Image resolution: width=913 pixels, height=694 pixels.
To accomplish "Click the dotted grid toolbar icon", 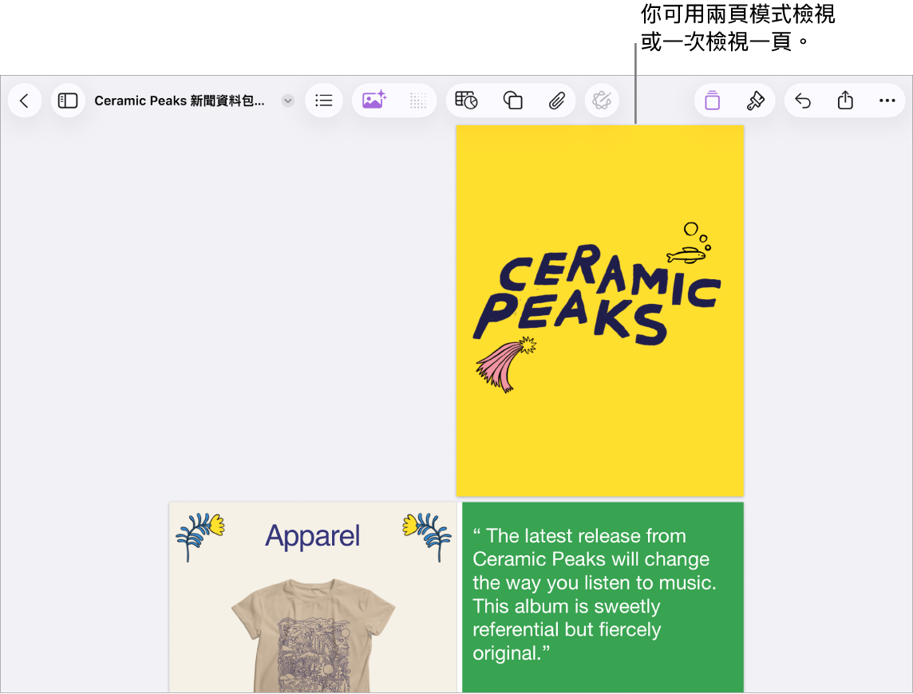I will [417, 101].
